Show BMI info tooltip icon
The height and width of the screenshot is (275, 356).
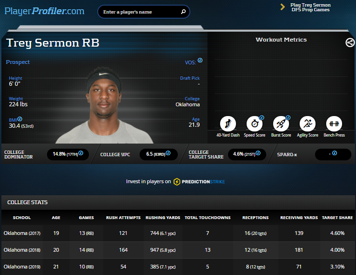coord(20,119)
